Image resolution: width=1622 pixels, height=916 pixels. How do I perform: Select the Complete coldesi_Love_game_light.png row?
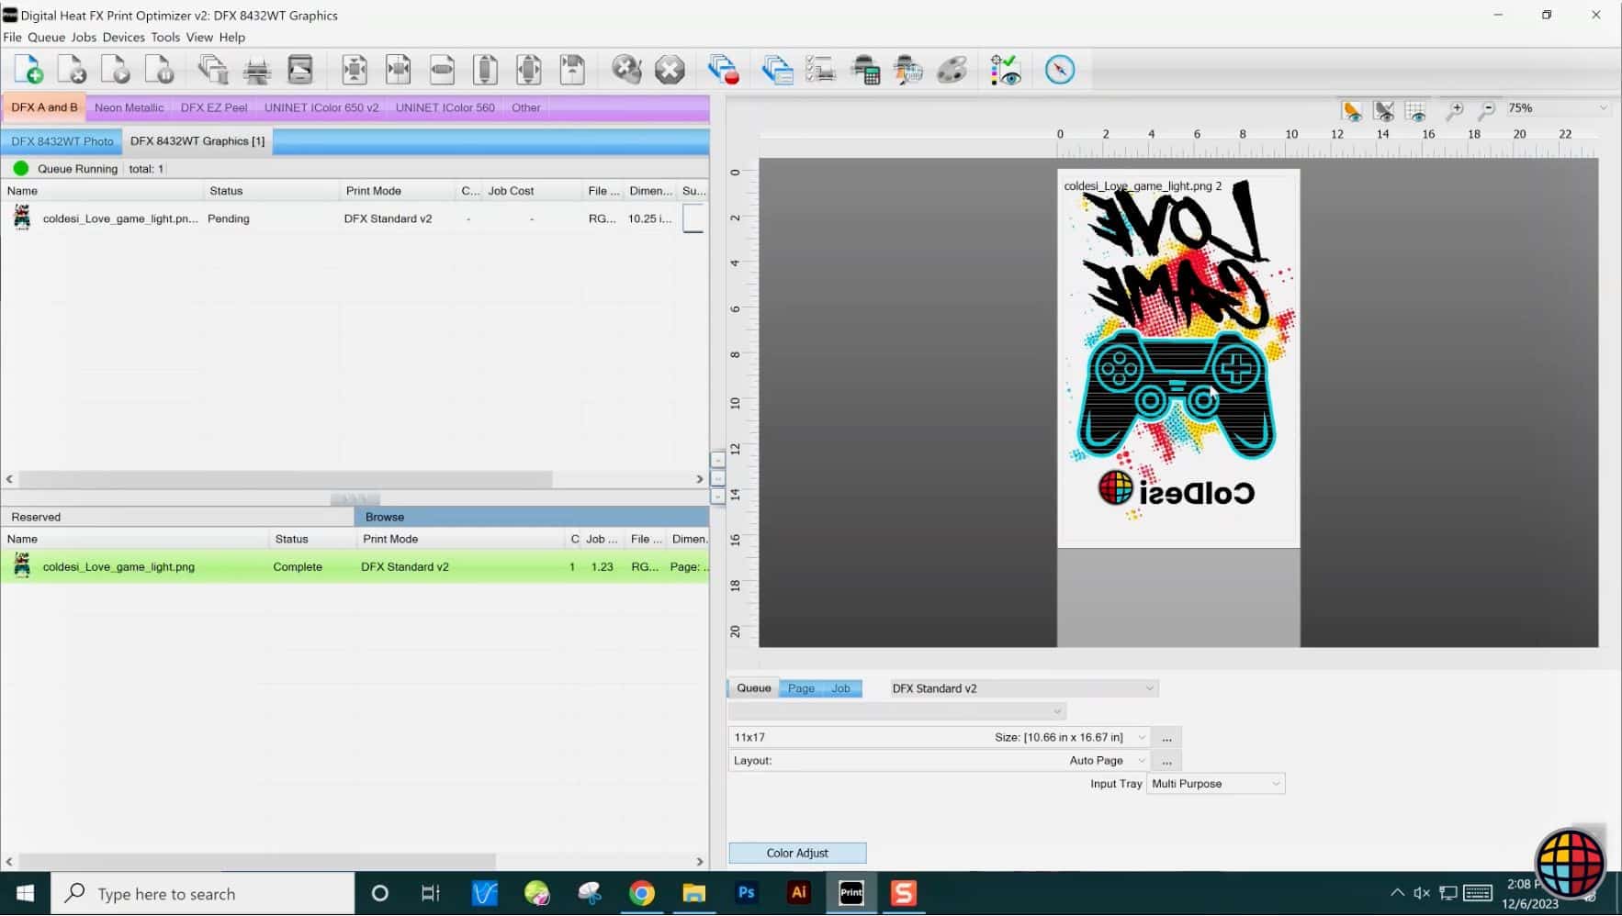click(x=355, y=567)
